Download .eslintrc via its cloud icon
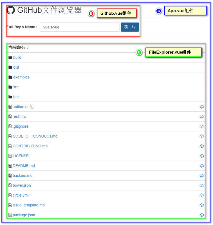This screenshot has width=213, height=225. click(202, 117)
